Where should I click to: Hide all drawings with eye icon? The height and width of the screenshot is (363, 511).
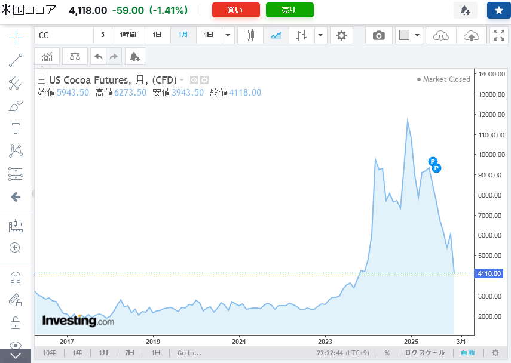[x=16, y=345]
